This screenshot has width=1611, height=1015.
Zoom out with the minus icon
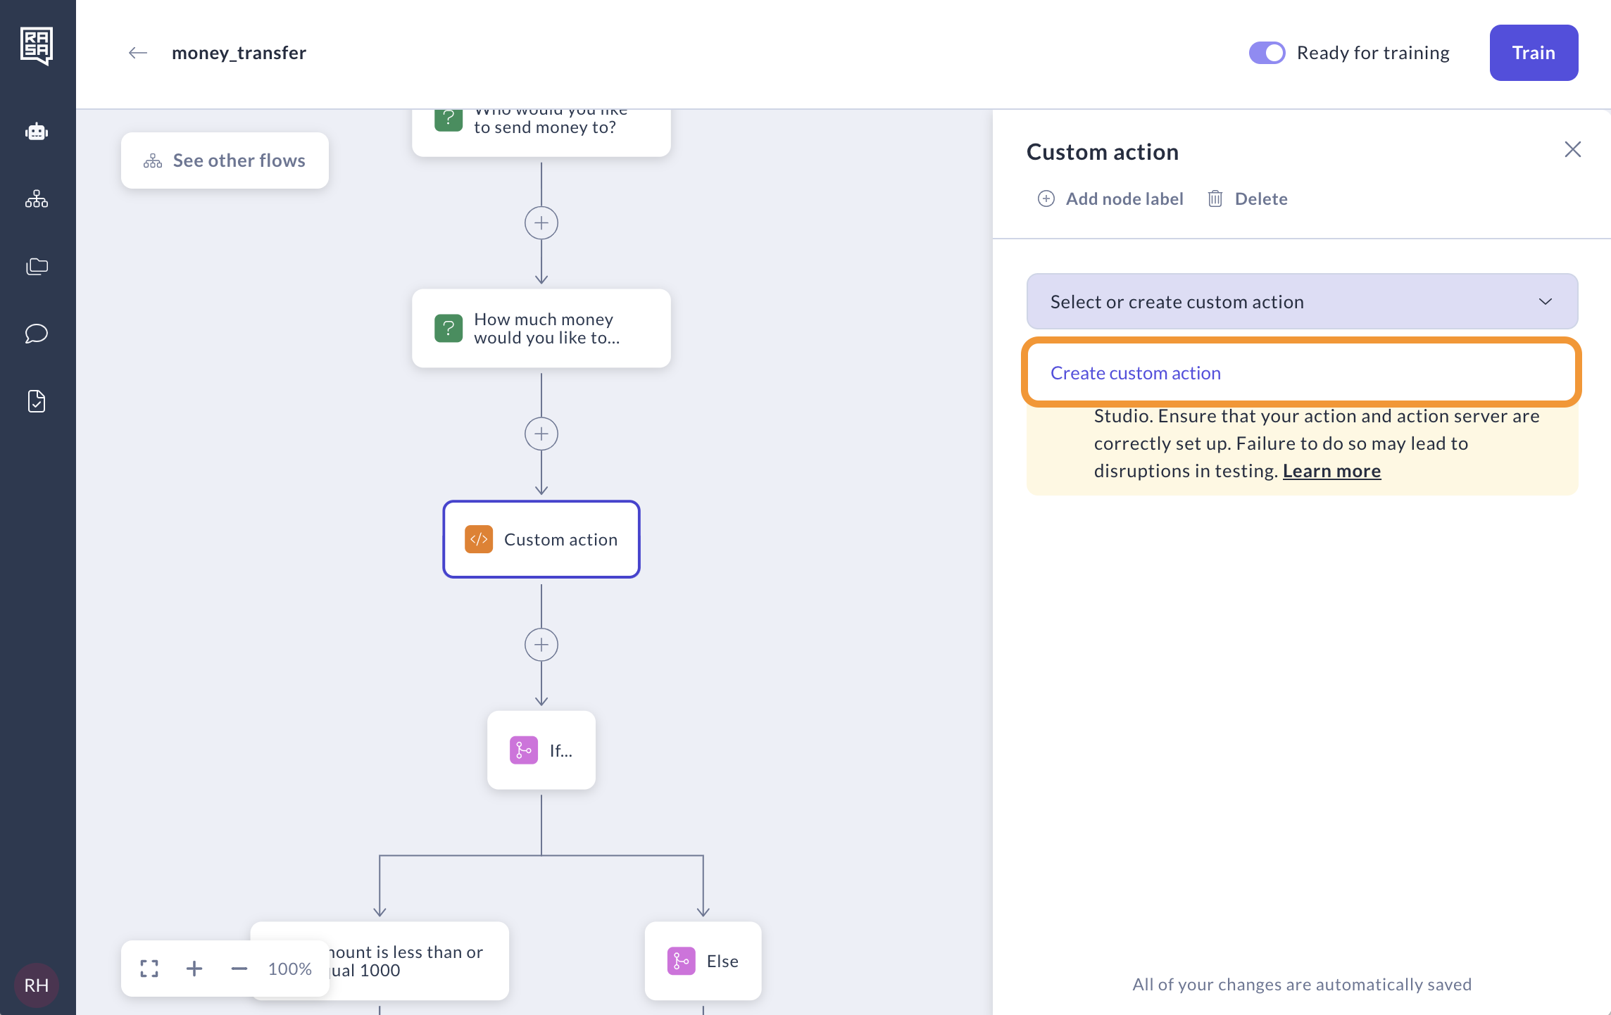(239, 969)
